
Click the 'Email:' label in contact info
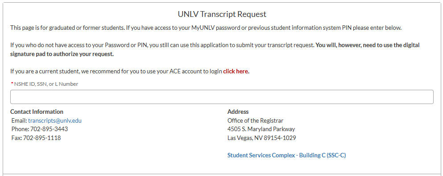click(x=19, y=120)
